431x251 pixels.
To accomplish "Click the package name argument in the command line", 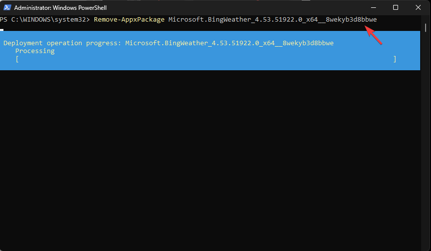I will tap(272, 20).
